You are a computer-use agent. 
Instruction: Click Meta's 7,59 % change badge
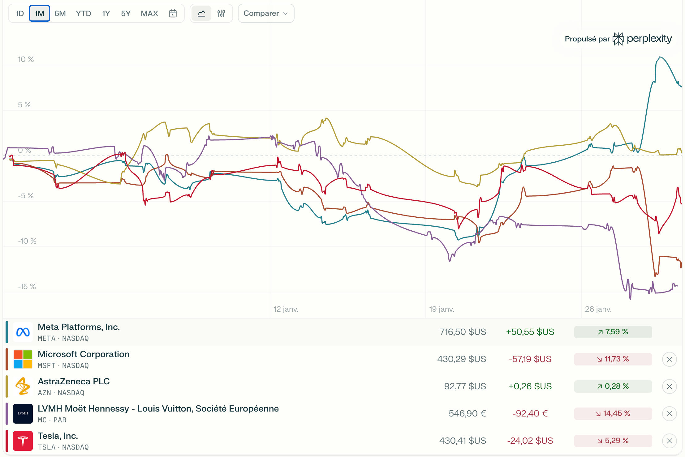(613, 332)
